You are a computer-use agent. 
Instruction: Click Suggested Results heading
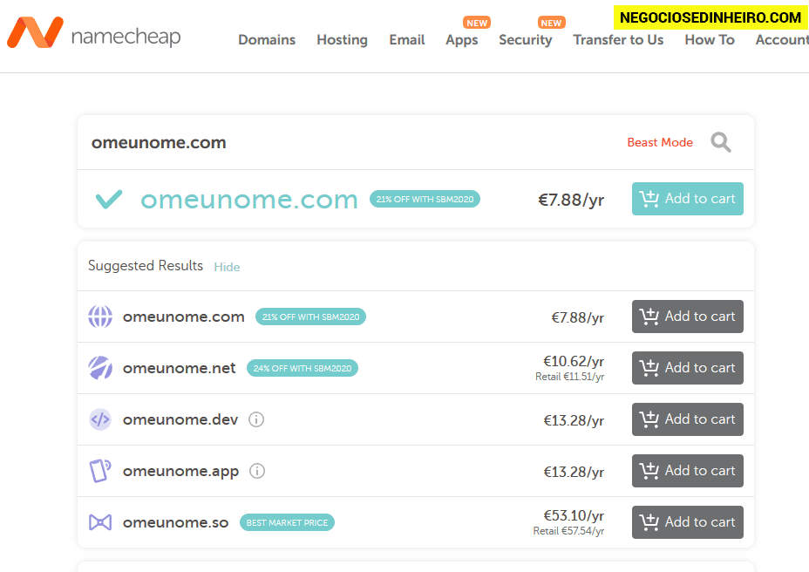[x=146, y=265]
